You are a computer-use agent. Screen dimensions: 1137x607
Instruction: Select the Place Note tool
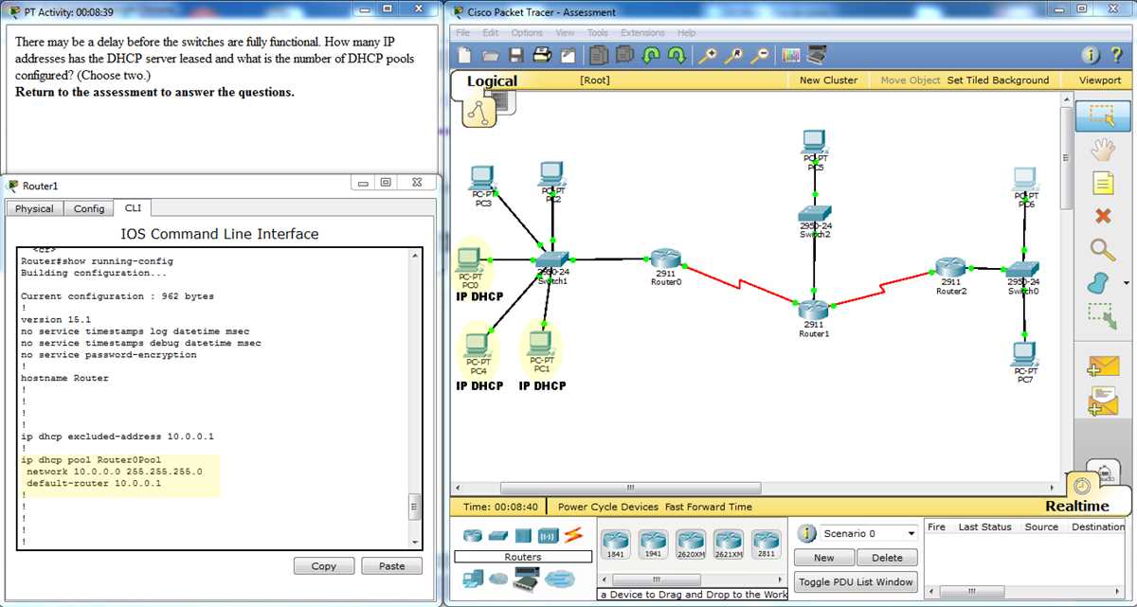click(1102, 183)
